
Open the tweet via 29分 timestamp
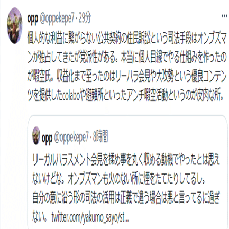coord(85,18)
